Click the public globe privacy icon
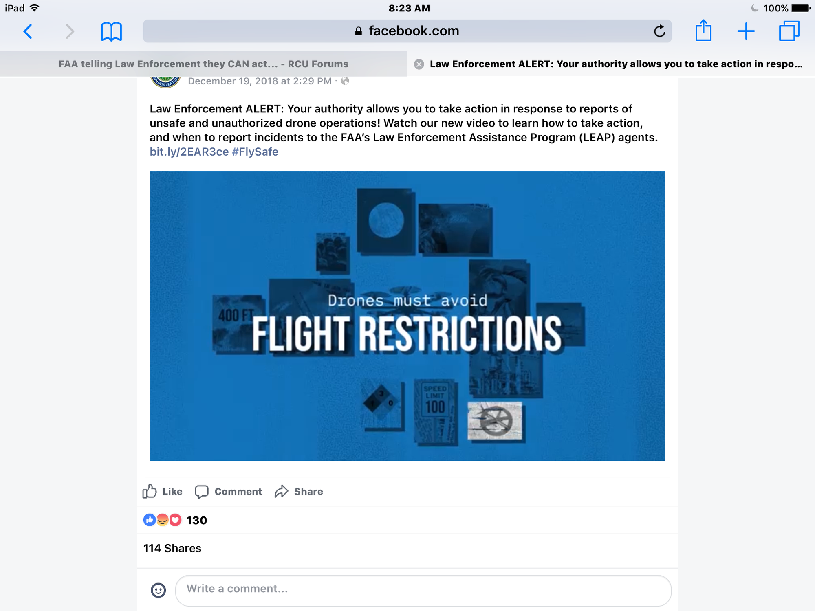Image resolution: width=815 pixels, height=611 pixels. point(345,81)
